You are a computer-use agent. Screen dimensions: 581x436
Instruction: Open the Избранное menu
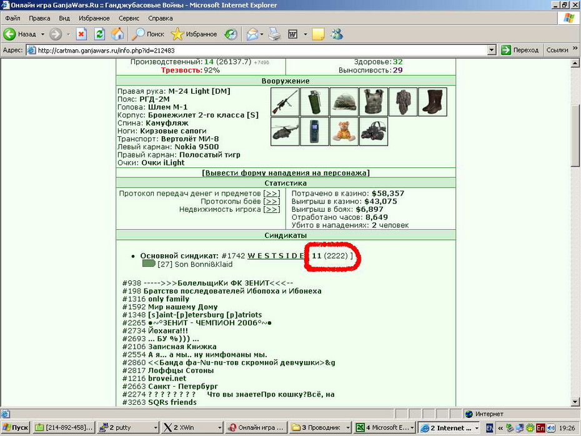[94, 18]
